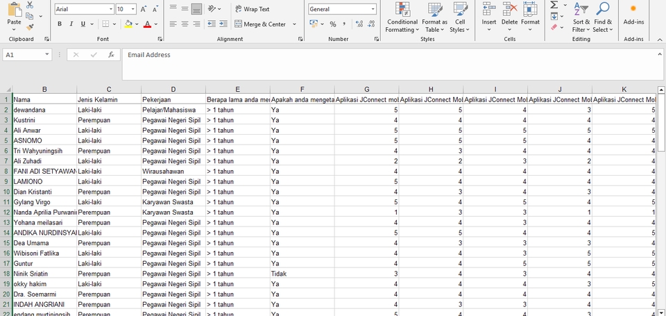The width and height of the screenshot is (666, 316).
Task: Toggle Underline formatting
Action: pos(83,24)
